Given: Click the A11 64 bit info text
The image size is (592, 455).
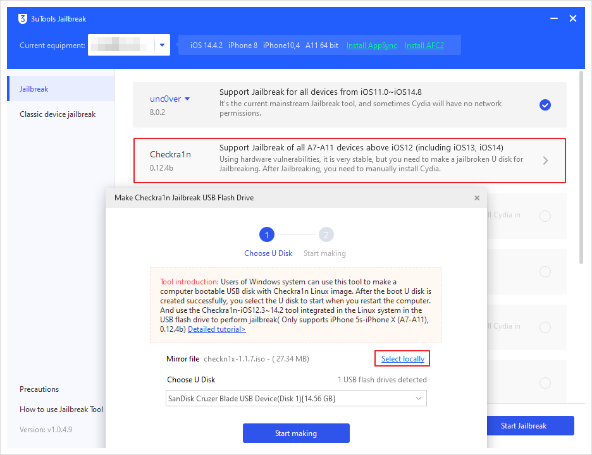Looking at the screenshot, I should [x=322, y=45].
